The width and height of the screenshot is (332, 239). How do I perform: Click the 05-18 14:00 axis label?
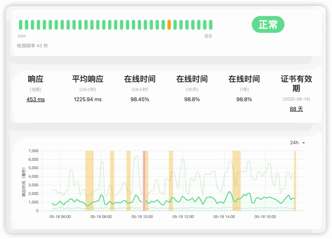point(224,217)
